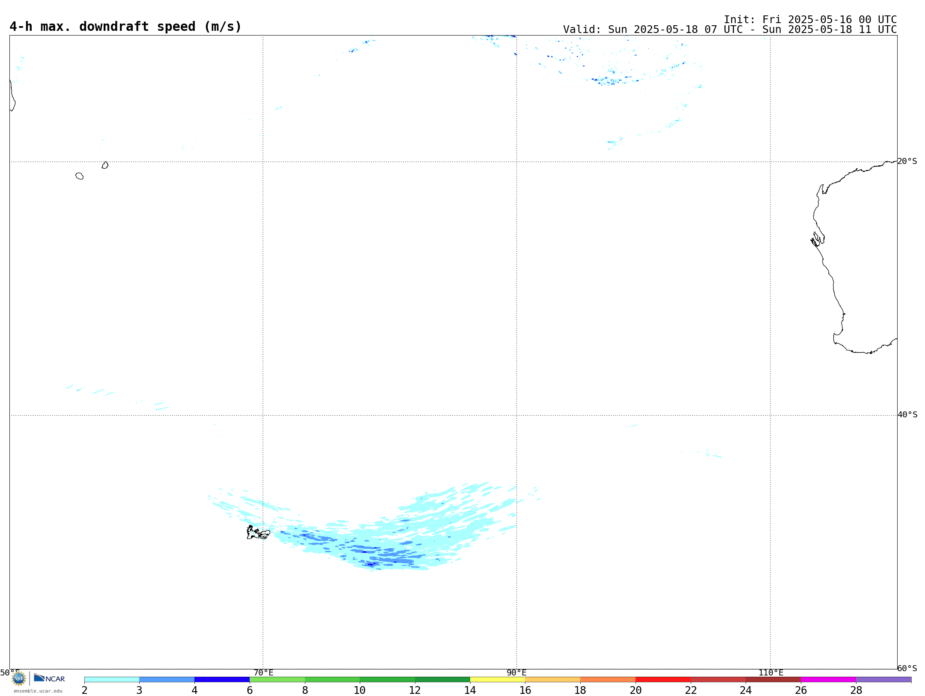925x696 pixels.
Task: Click the 40°S latitude label
Action: 907,415
